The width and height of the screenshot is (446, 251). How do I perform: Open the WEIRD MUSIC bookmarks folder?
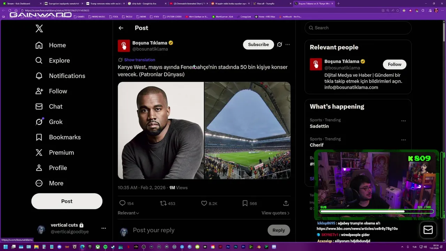97,17
